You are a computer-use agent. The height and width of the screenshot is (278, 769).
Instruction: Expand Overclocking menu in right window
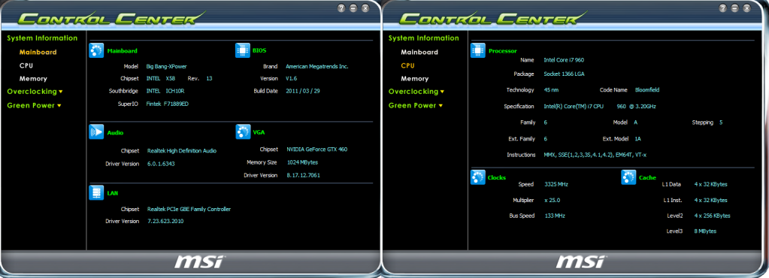pos(416,92)
